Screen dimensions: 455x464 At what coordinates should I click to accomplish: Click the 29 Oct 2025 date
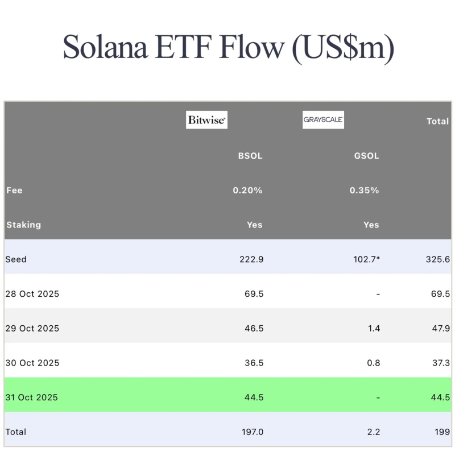[x=32, y=329]
